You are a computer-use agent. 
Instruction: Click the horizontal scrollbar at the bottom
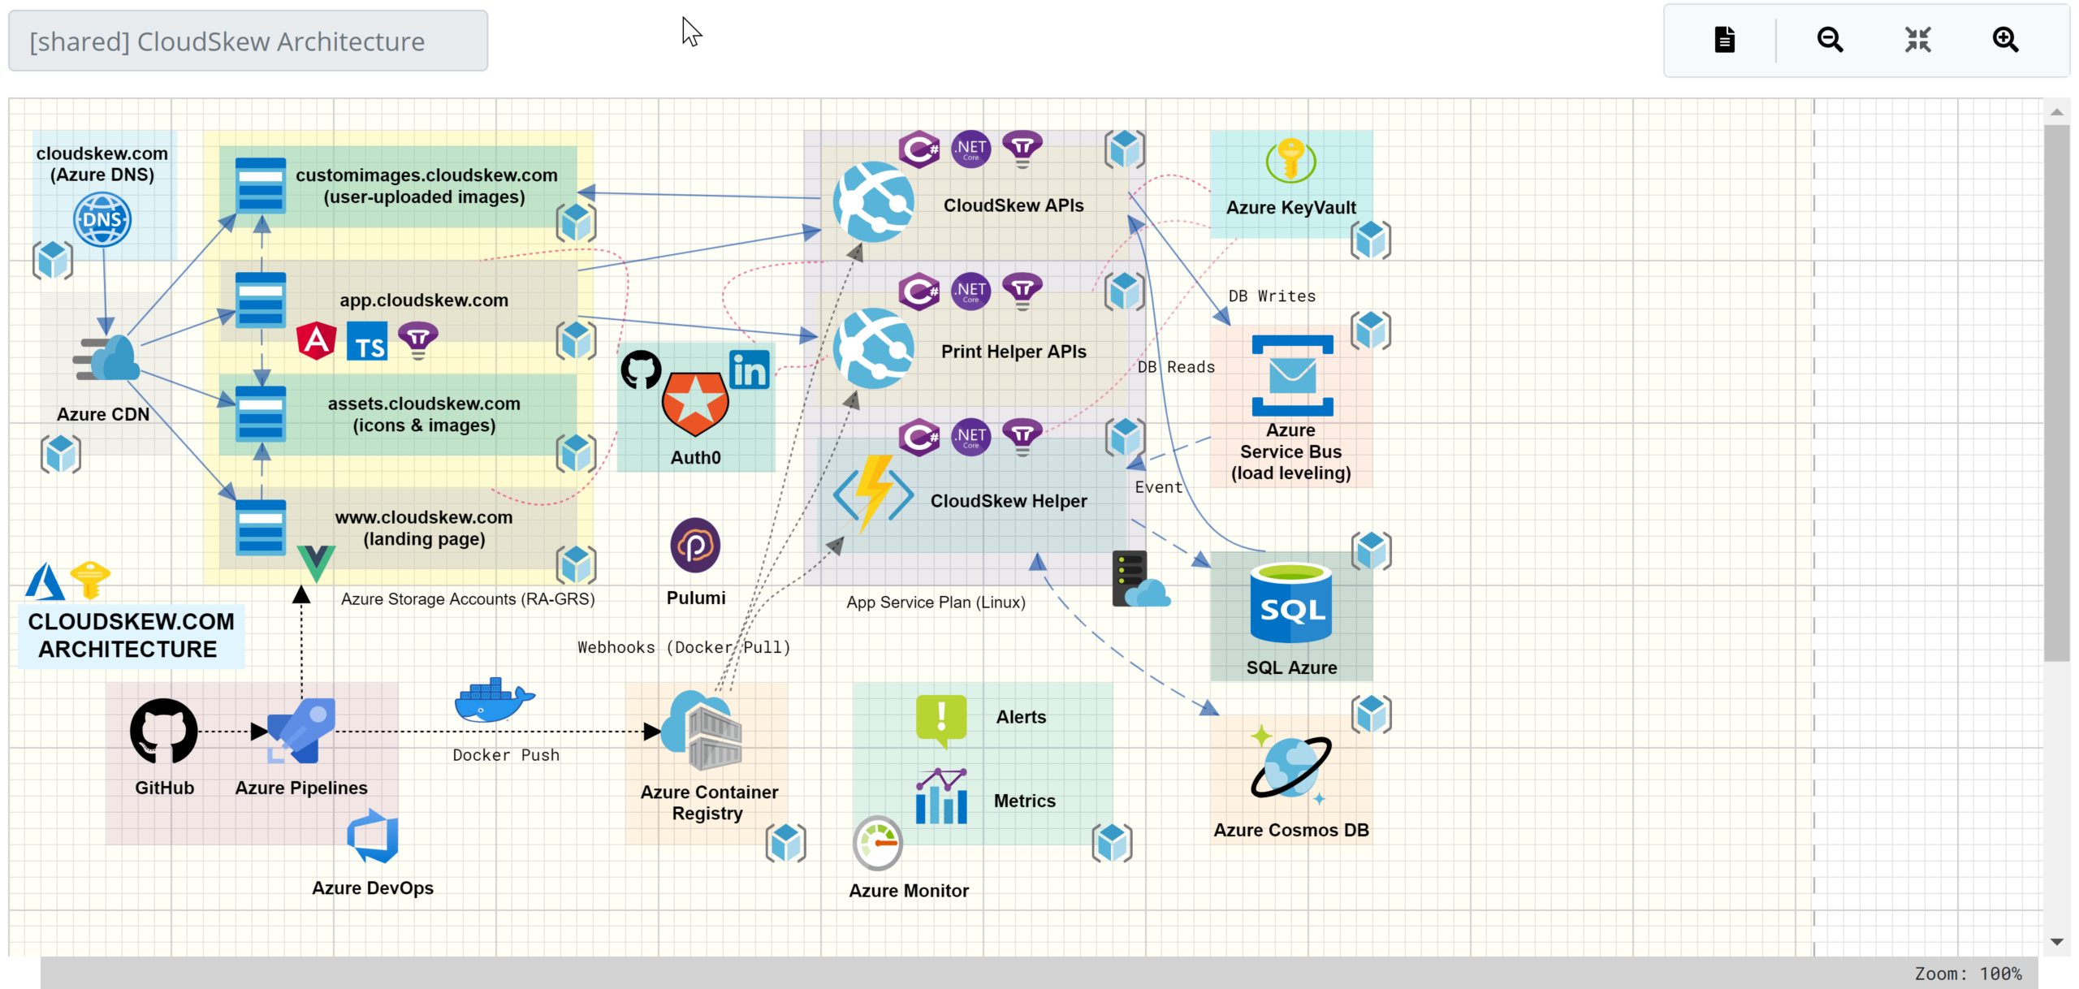pos(1039,973)
